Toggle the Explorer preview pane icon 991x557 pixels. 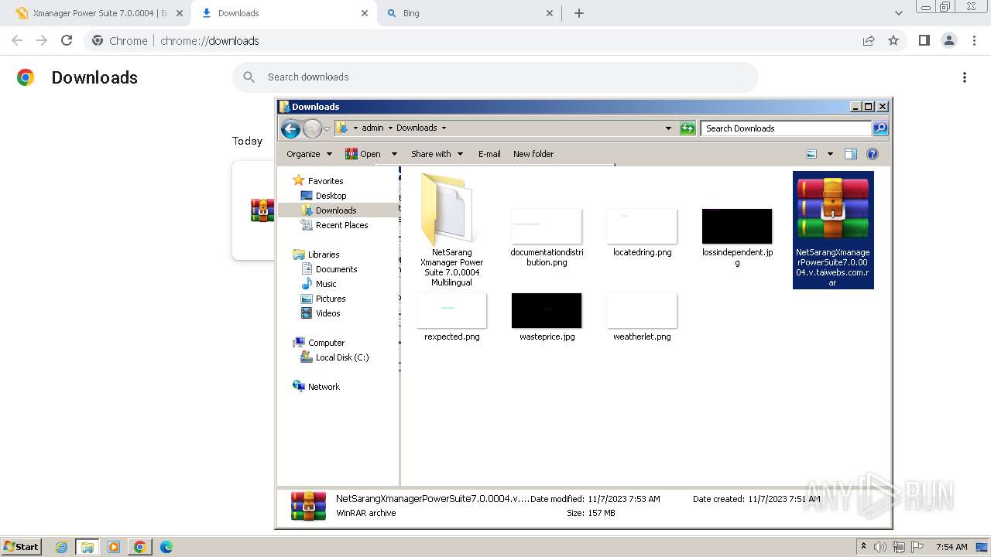click(x=851, y=154)
